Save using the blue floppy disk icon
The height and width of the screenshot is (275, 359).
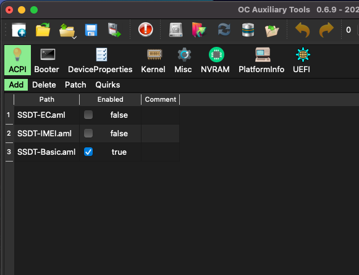91,30
